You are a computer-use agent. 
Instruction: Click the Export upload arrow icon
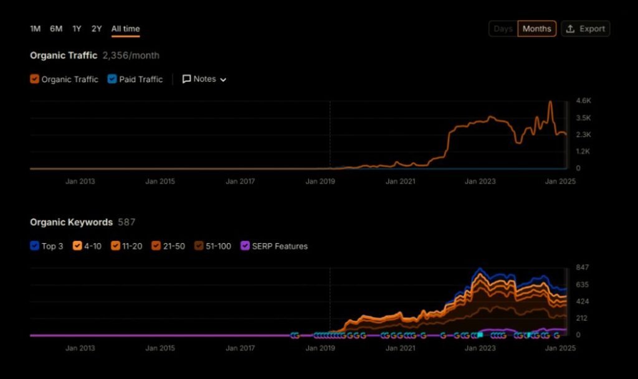click(x=570, y=29)
